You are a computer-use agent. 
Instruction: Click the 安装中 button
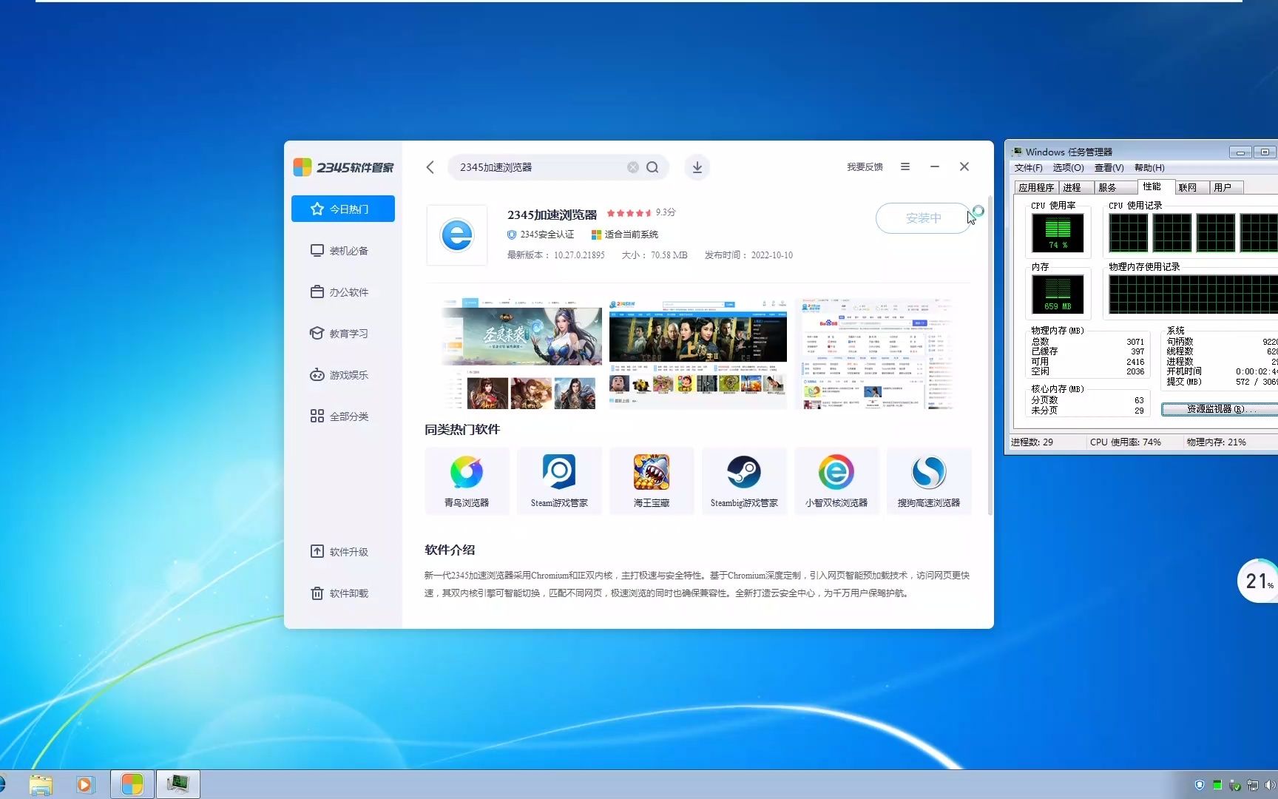click(923, 218)
